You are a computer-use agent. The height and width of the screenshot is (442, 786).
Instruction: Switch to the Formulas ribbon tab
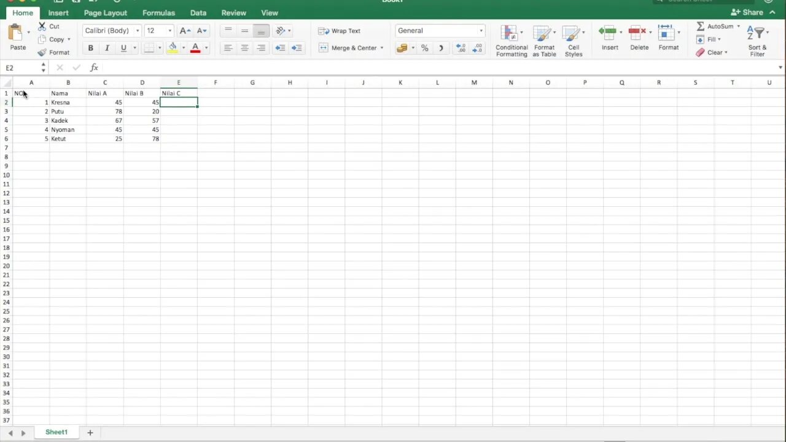(x=158, y=12)
